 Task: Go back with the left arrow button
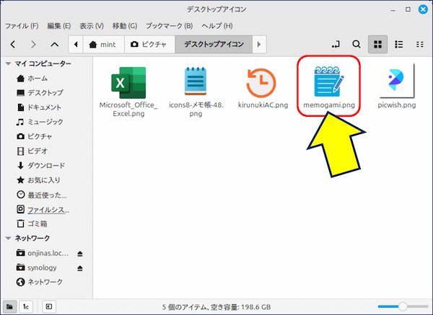[13, 45]
